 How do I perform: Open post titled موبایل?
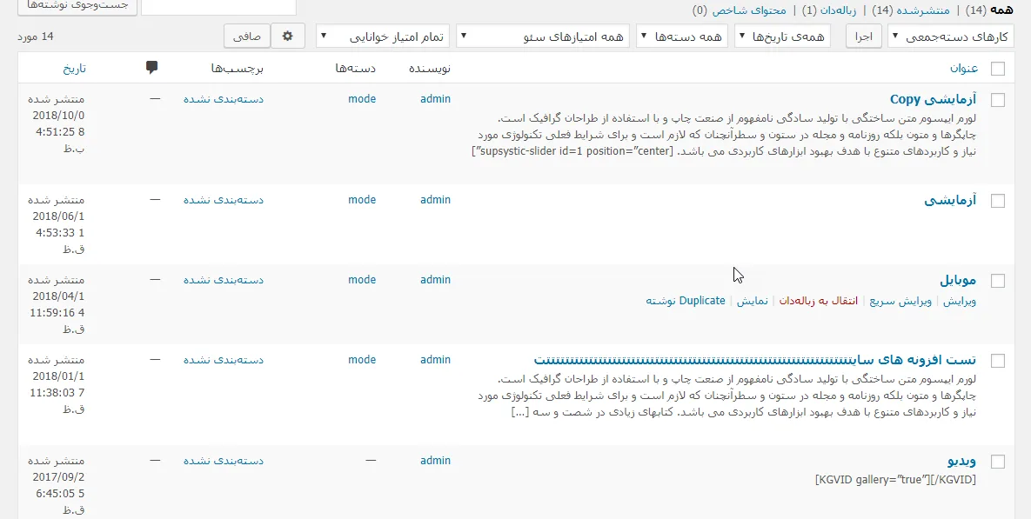click(x=957, y=281)
